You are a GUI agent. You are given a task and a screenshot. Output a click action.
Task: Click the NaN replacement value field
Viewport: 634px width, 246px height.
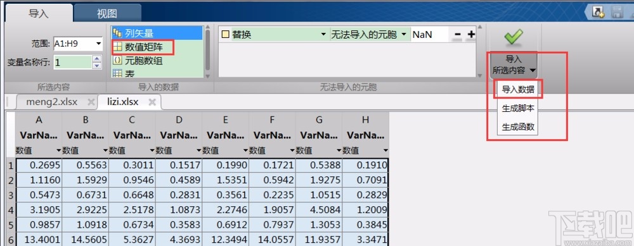click(x=430, y=35)
